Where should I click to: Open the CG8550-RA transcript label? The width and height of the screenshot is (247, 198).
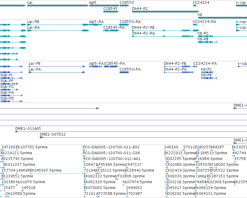[x=130, y=22]
